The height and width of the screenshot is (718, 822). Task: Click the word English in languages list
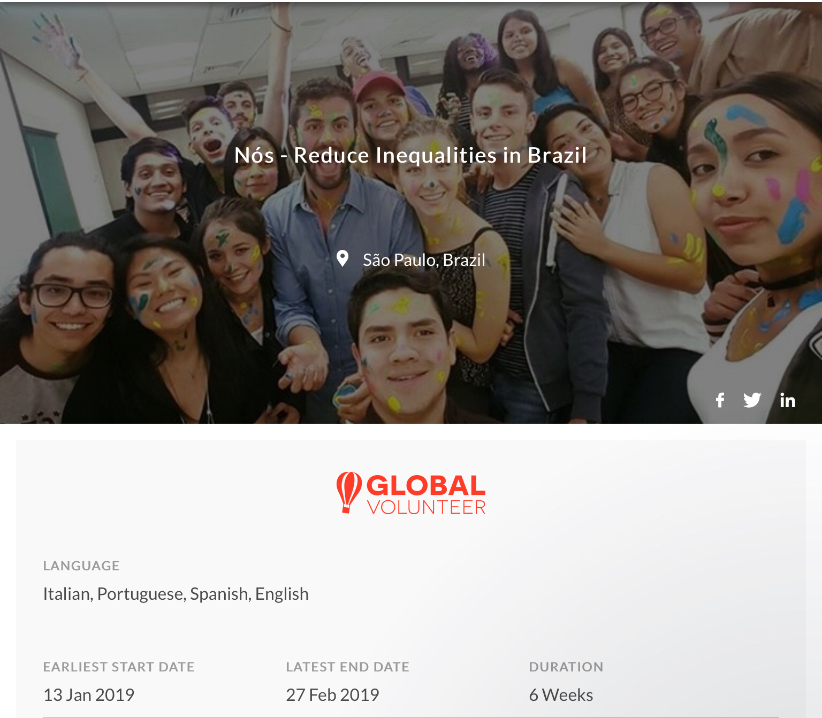click(x=282, y=594)
